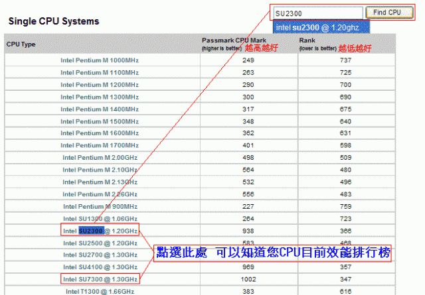Screen dimensions: 425x295
Task: Click the Find CPU button
Action: [x=389, y=13]
